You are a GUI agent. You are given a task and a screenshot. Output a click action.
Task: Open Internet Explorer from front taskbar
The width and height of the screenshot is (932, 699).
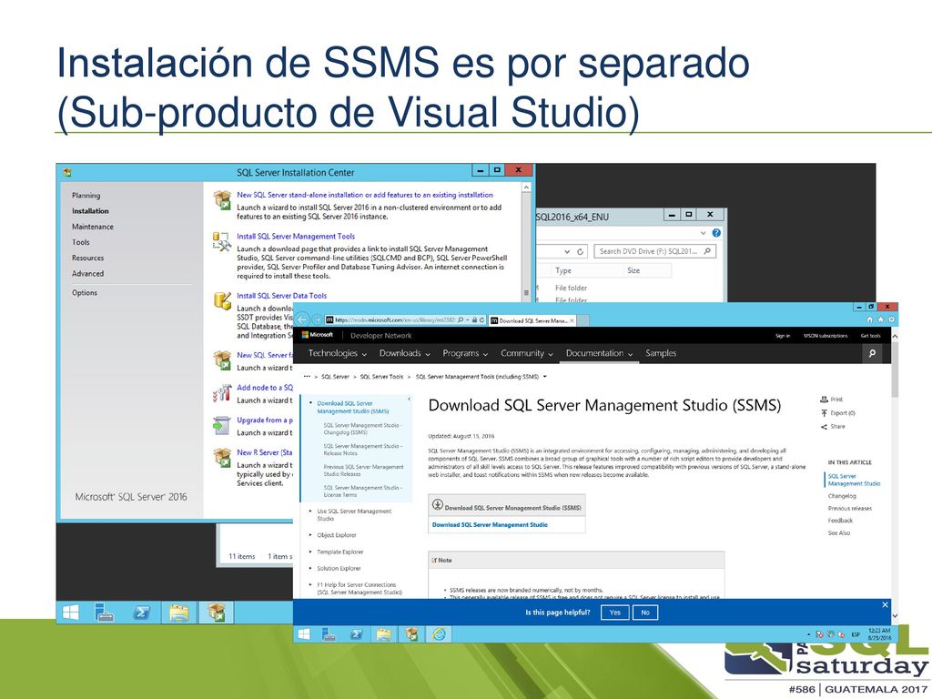coord(439,634)
